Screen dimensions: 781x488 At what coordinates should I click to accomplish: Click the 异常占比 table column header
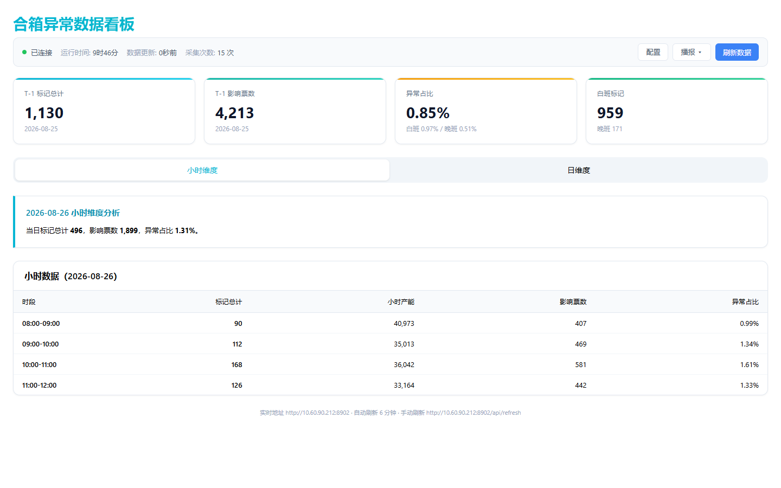[x=745, y=302]
